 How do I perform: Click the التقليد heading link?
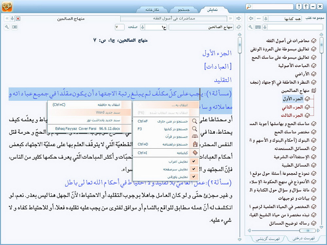(x=223, y=80)
